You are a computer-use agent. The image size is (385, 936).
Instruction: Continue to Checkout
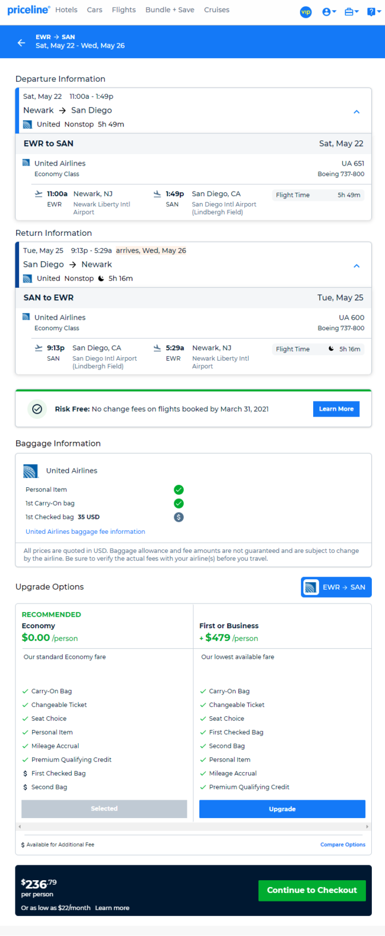click(x=312, y=891)
